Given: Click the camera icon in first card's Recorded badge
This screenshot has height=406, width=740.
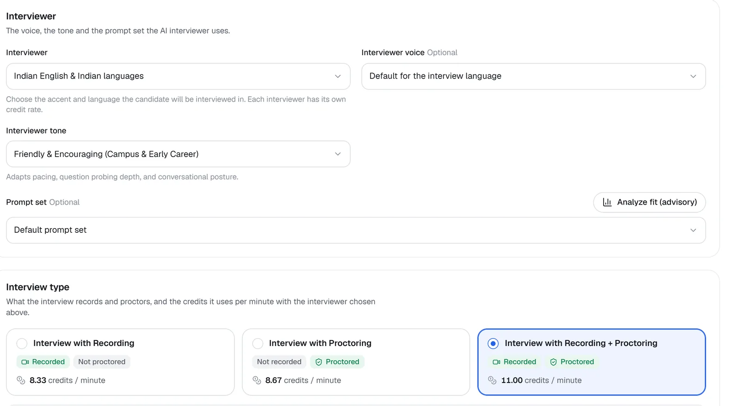Looking at the screenshot, I should pyautogui.click(x=25, y=362).
